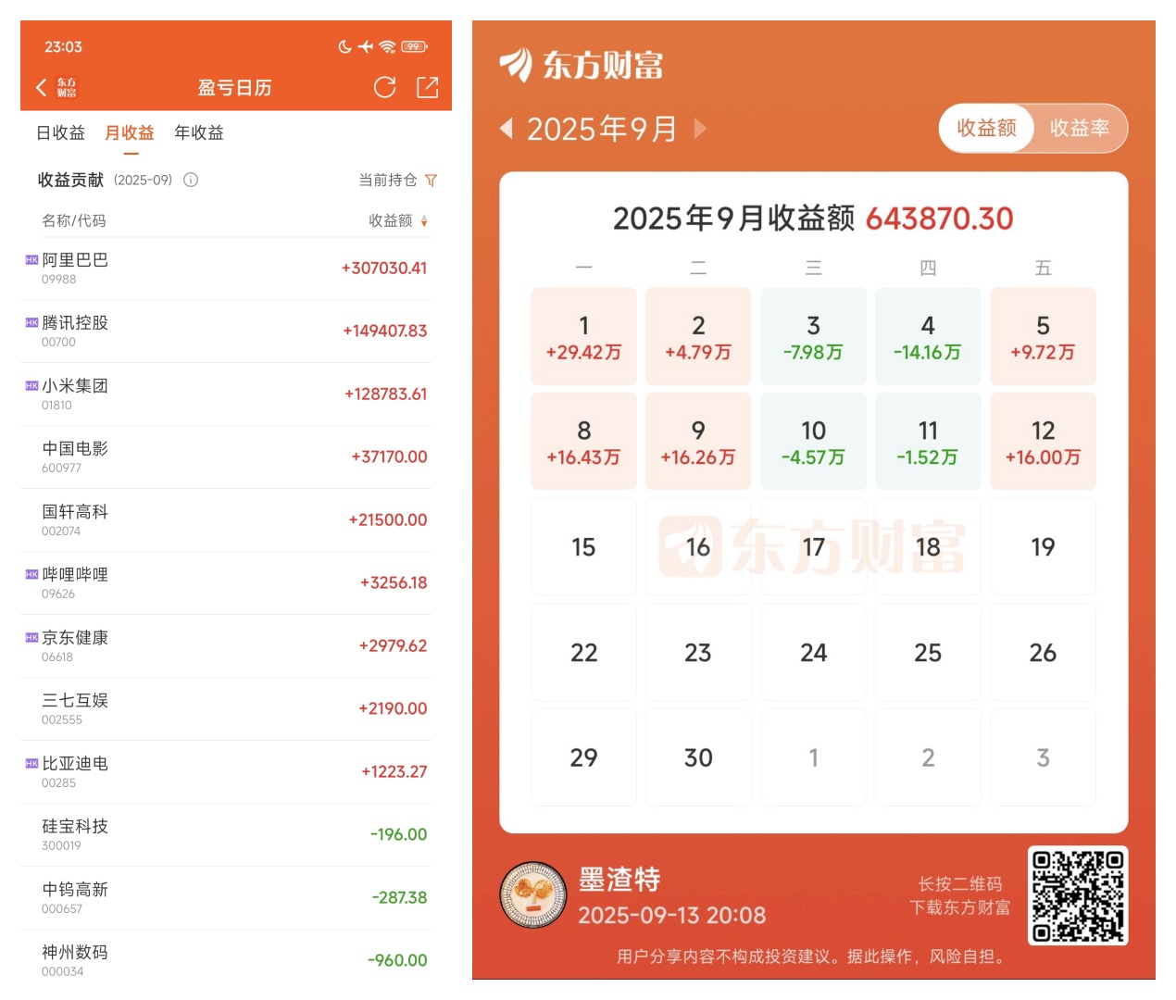Tap the airplane mode icon

[x=366, y=46]
